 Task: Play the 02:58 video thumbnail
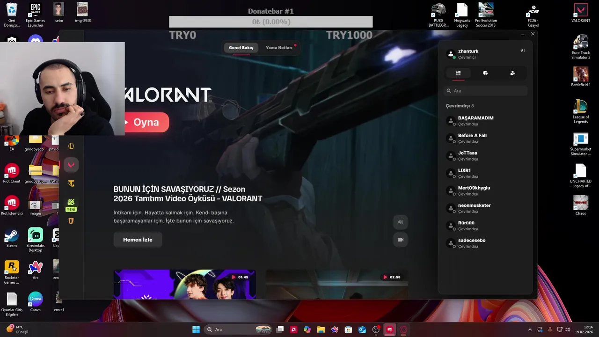[x=337, y=284]
